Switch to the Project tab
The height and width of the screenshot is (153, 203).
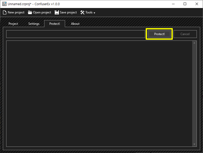(13, 24)
